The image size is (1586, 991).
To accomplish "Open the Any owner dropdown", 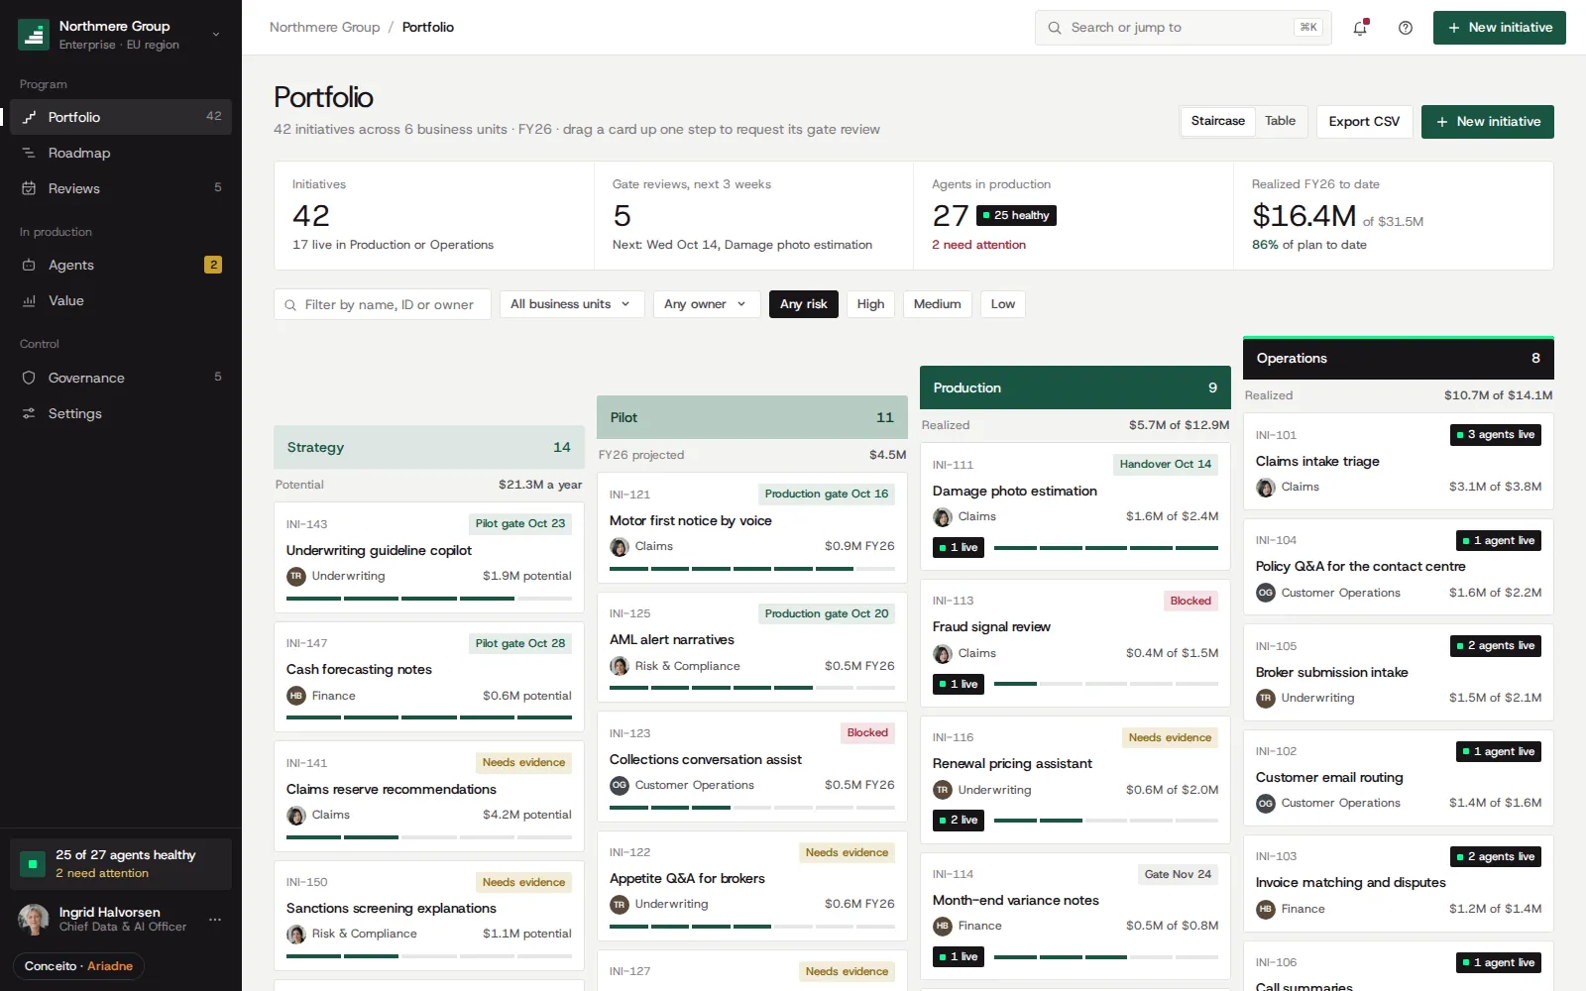I will (x=707, y=304).
